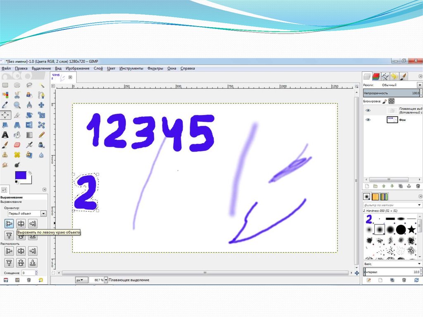Select the Move tool
423x317 pixels.
[41, 105]
